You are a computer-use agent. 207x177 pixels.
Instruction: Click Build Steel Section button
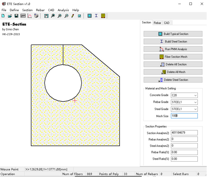pyautogui.click(x=173, y=41)
